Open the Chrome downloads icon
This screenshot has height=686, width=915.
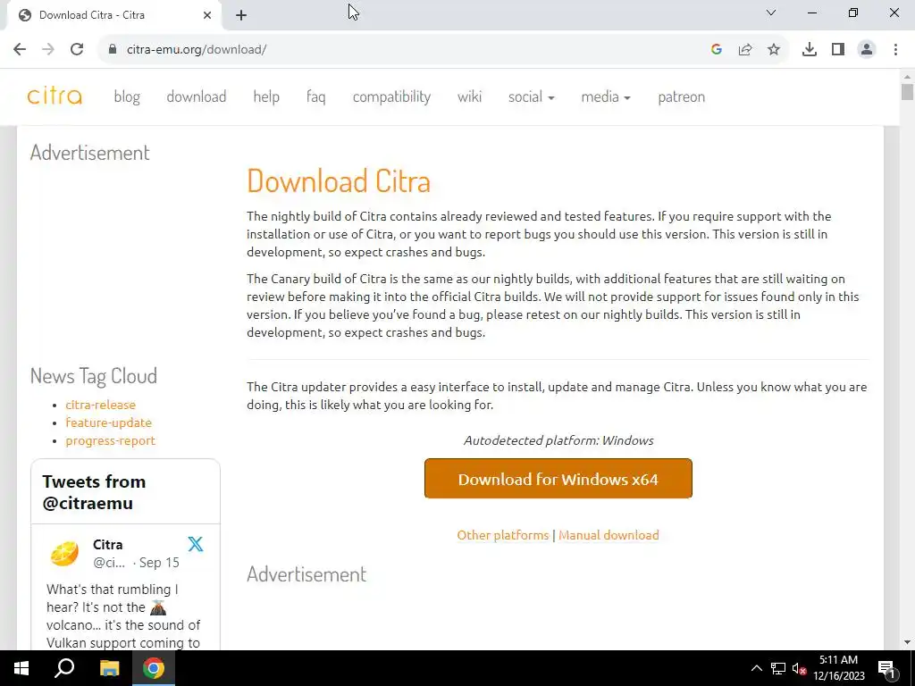pos(810,50)
